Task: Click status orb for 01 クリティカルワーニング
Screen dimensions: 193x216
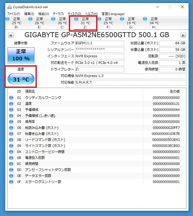Action: coord(11,98)
